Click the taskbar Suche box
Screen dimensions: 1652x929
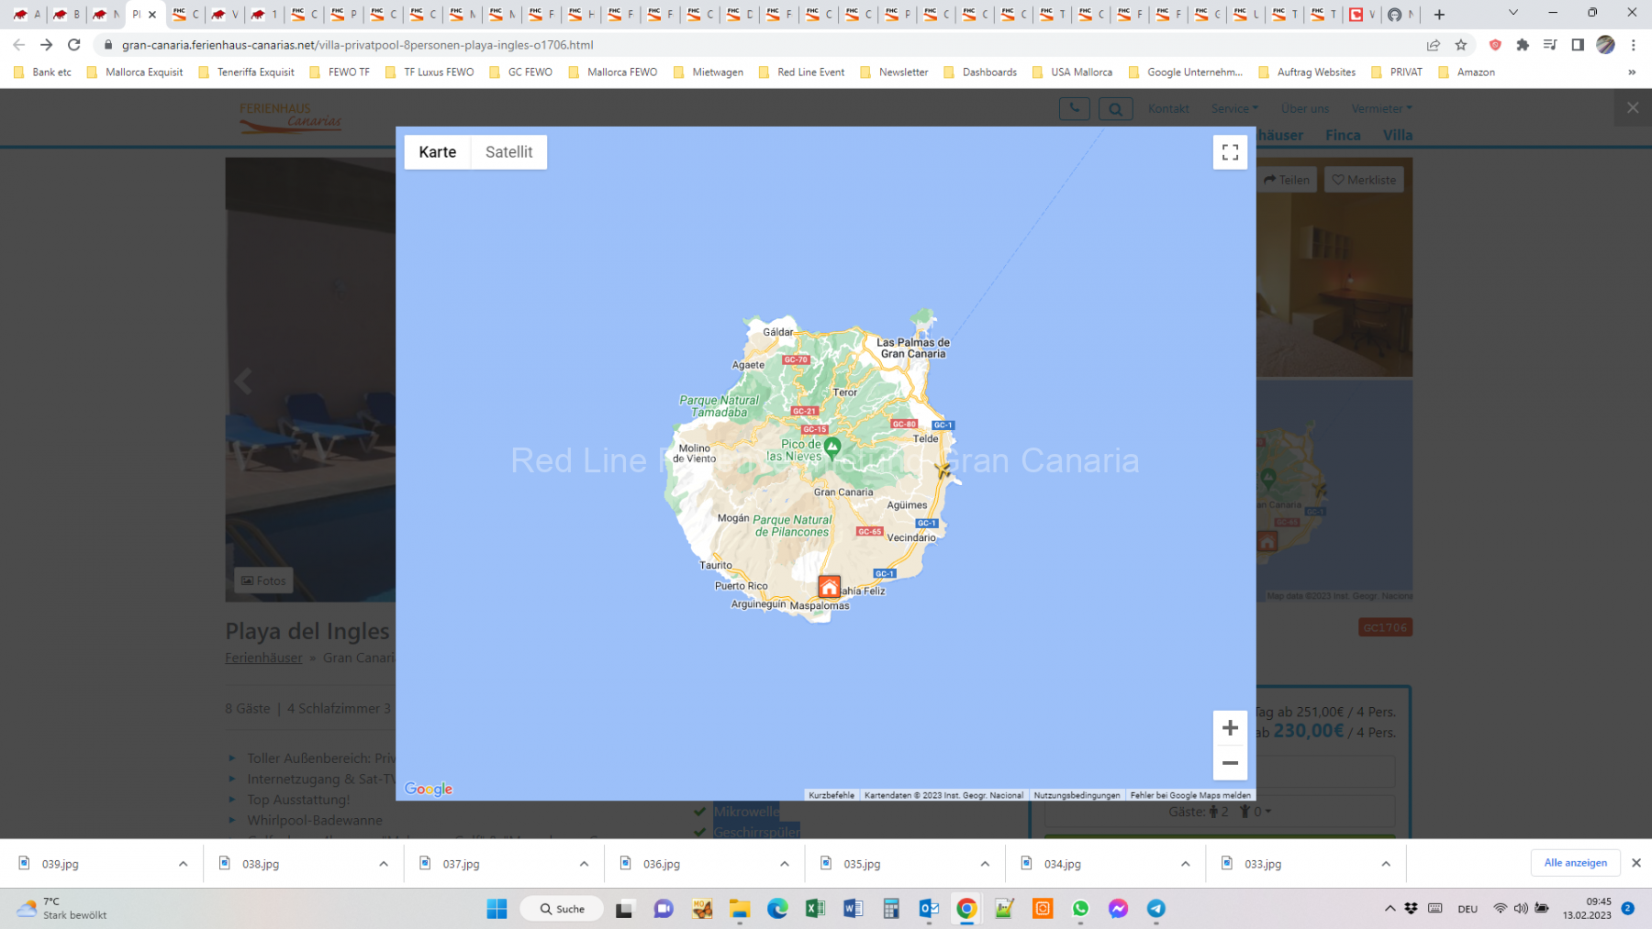(x=562, y=909)
